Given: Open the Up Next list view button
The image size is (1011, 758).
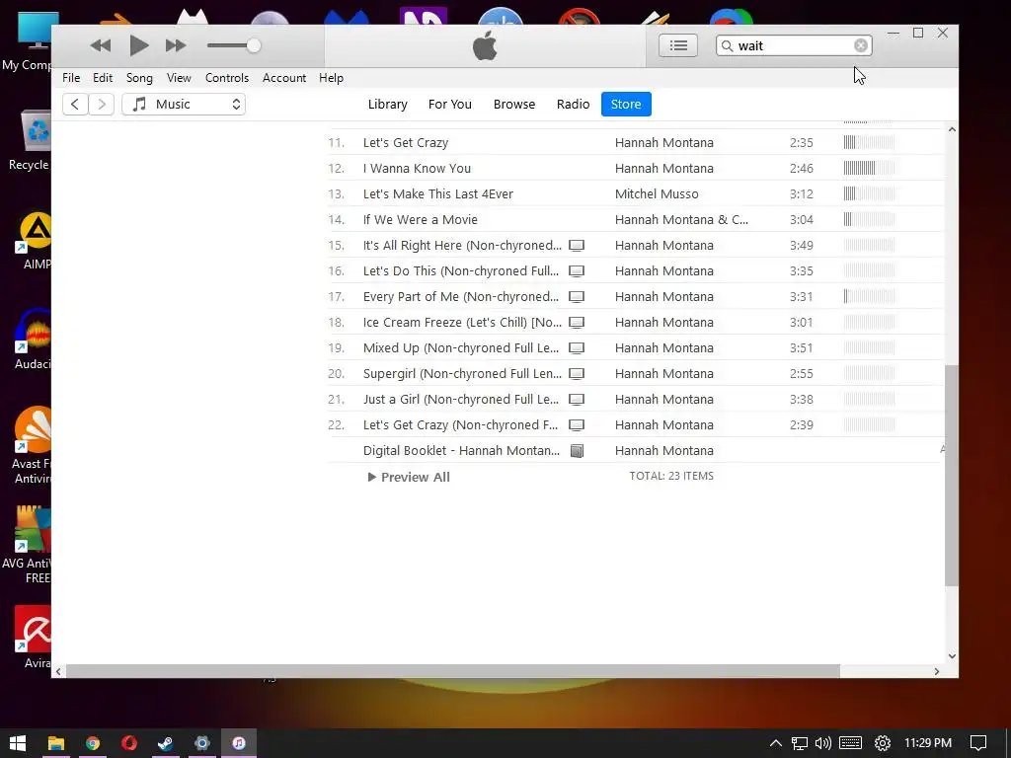Looking at the screenshot, I should [x=677, y=45].
